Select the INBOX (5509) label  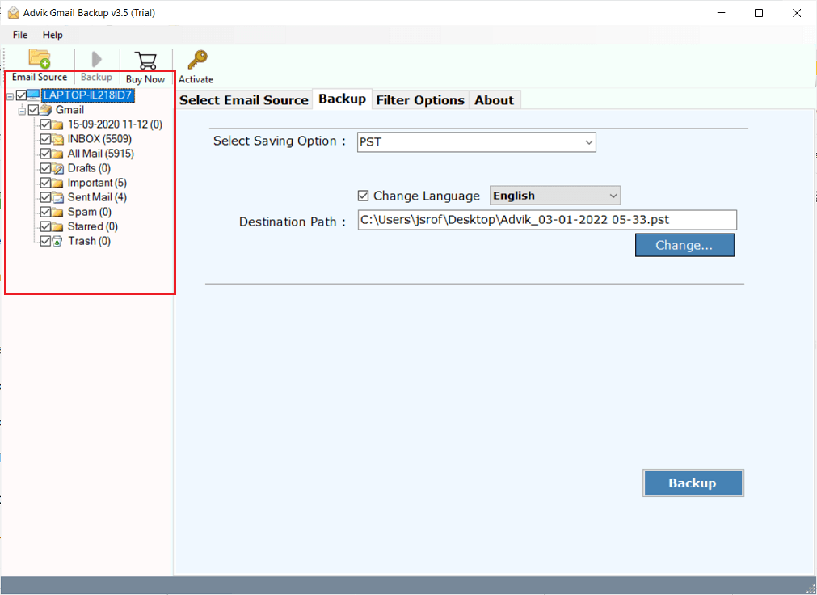pos(99,139)
